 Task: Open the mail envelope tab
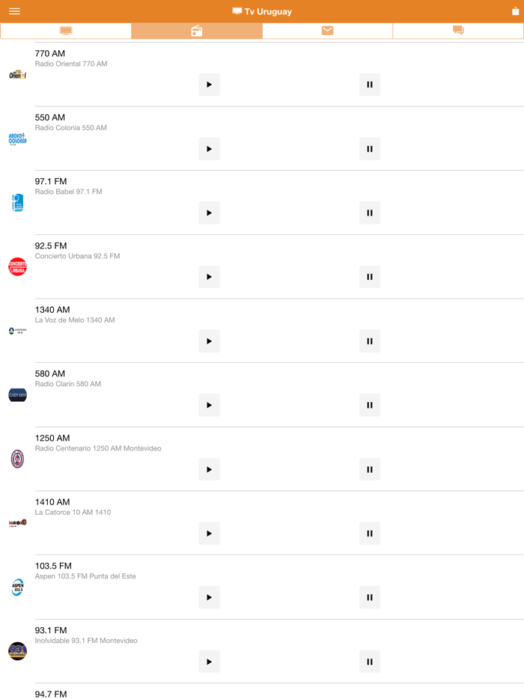(x=327, y=31)
